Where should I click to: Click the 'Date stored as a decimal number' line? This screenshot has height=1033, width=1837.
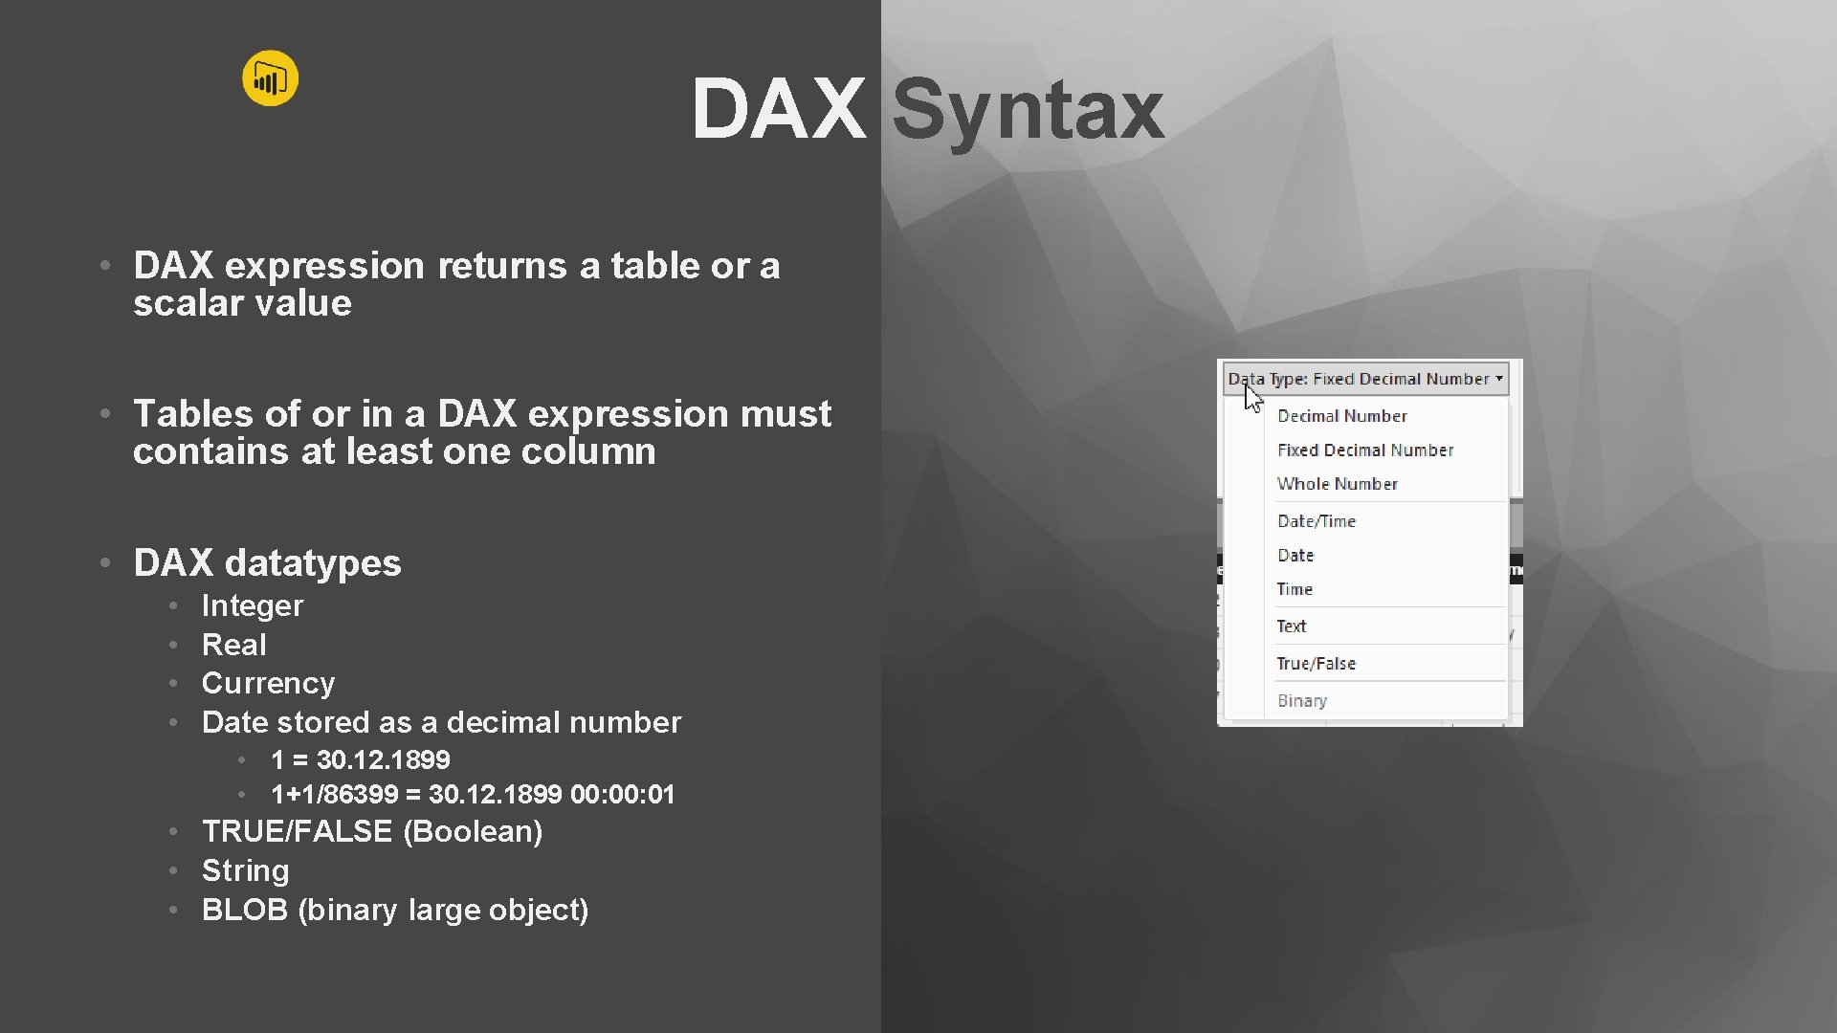441,722
